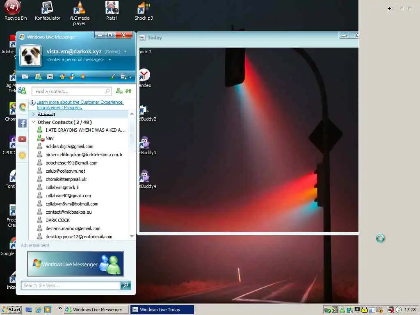
Task: Open the Customer Experience Improvement Program link
Action: click(x=80, y=105)
